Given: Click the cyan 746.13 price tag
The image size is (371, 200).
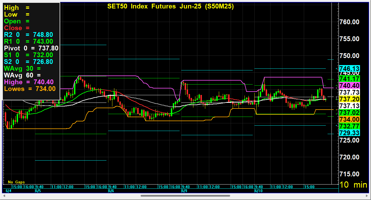Looking at the screenshot, I should coord(350,68).
